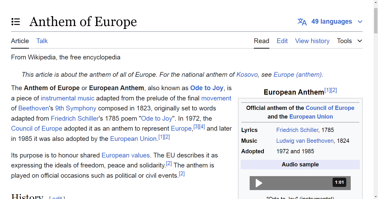Open European Union link in intro paragraph
Viewport: 378px width, 199px height.
133,139
